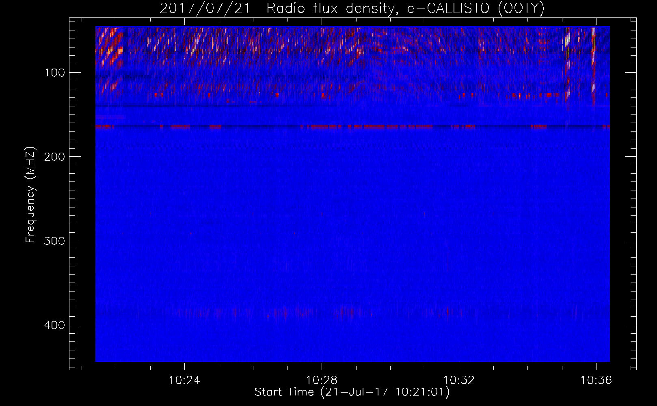Click the 10:36 time tick label
This screenshot has width=657, height=406.
(x=596, y=380)
